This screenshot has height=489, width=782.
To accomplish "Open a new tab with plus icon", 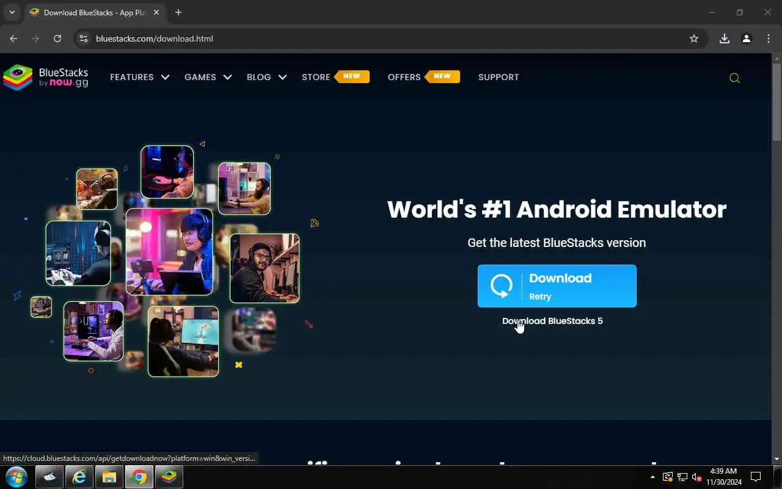I will (178, 12).
